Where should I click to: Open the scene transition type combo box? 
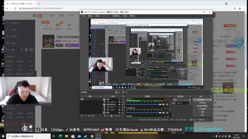(180, 100)
